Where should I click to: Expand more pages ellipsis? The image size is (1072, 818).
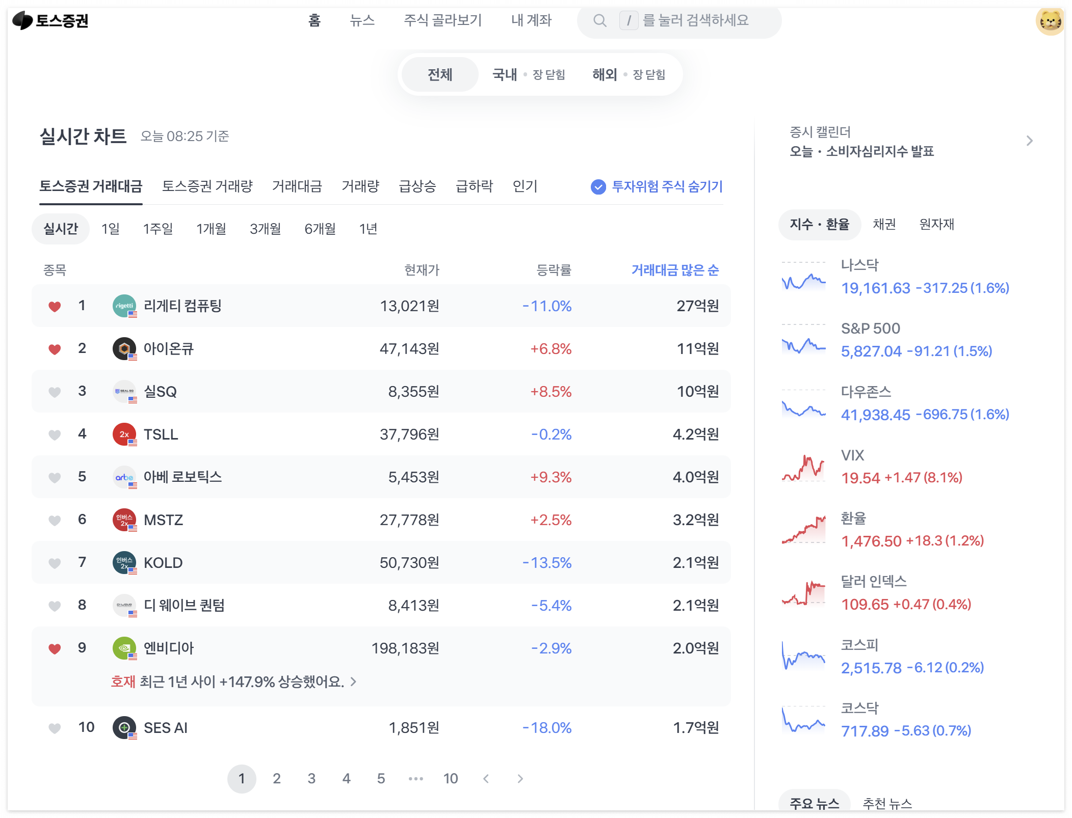tap(416, 778)
